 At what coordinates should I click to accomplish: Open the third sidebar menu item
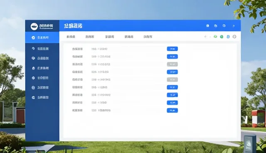click(x=42, y=58)
